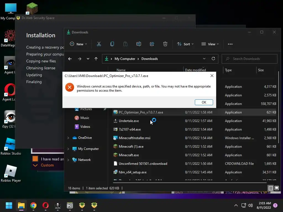Click Downloads in the address breadcrumb
The image size is (283, 212).
click(x=150, y=59)
